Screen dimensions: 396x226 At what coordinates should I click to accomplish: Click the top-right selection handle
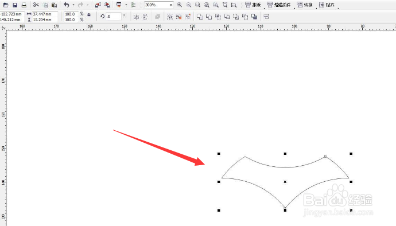pos(351,154)
